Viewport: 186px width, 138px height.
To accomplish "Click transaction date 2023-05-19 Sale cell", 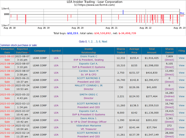I will click(x=7, y=96).
